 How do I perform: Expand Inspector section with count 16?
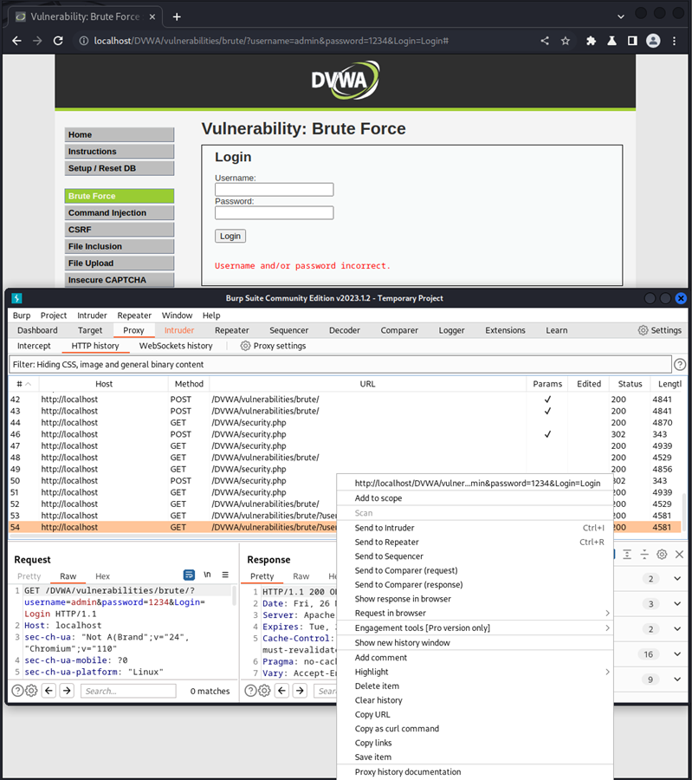coord(677,654)
